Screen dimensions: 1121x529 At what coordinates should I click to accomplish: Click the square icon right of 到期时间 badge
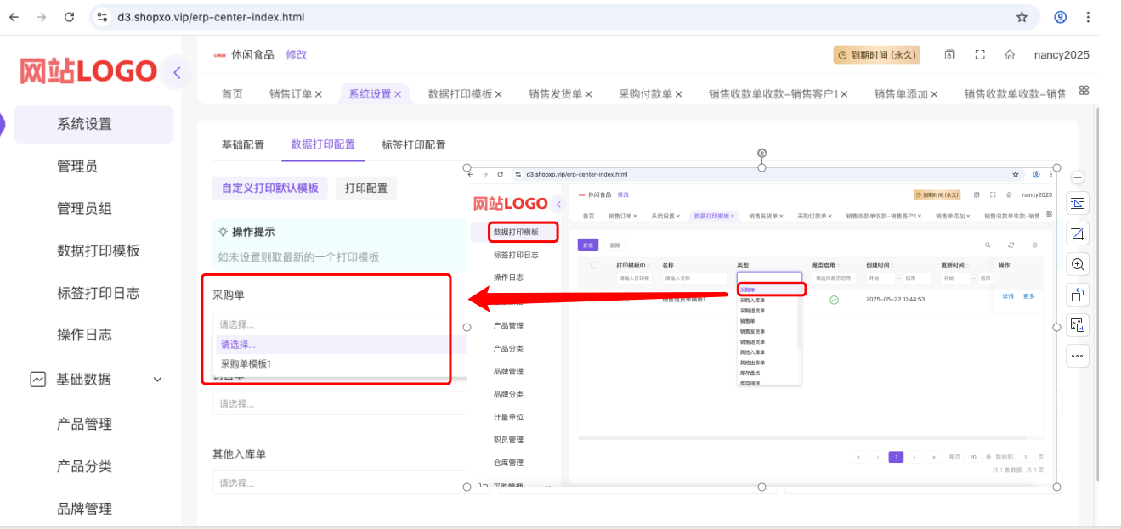950,54
